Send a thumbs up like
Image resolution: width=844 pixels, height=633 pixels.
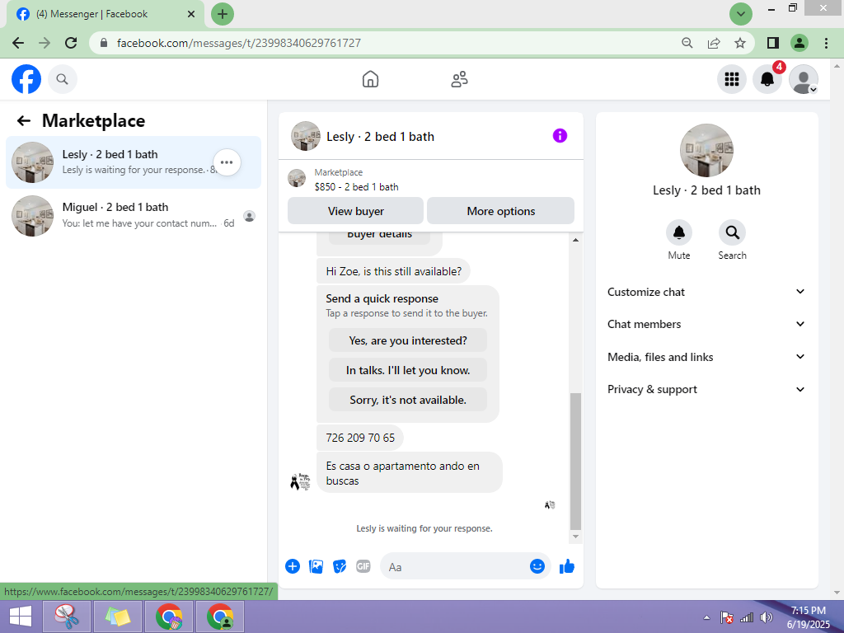pos(567,566)
